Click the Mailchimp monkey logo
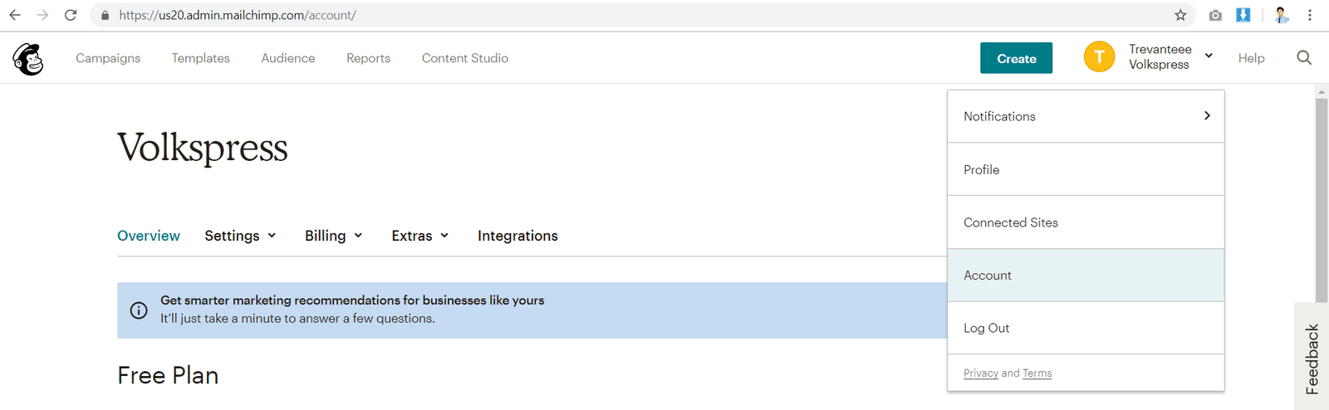 point(28,59)
